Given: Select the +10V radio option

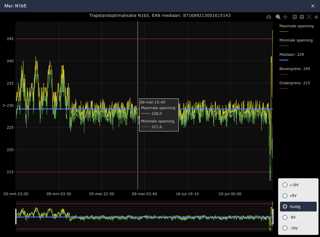Looking at the screenshot, I should [285, 185].
